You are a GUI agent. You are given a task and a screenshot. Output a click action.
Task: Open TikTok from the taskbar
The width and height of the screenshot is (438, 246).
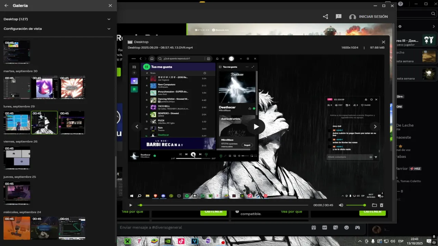click(x=181, y=241)
